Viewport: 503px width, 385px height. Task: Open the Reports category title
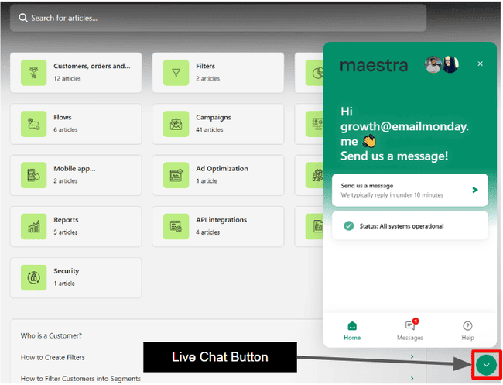(66, 220)
